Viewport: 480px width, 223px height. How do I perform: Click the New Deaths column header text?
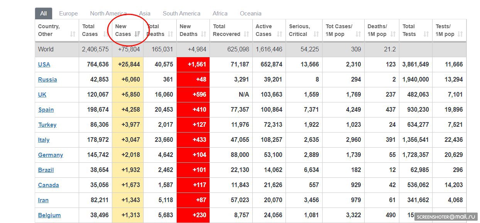point(189,30)
